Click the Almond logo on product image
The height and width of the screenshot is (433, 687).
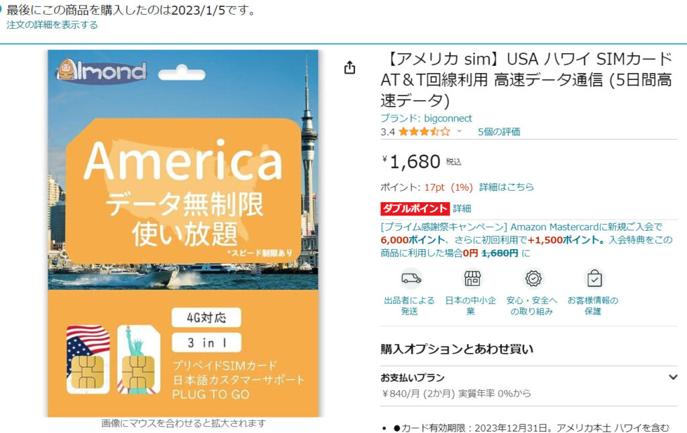(x=102, y=71)
